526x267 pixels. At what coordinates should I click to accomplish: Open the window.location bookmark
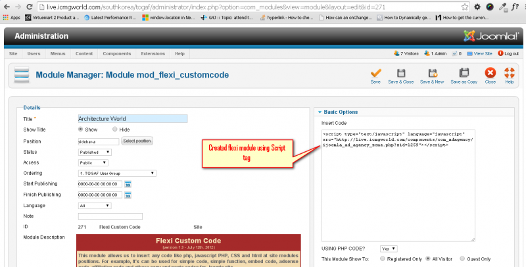pyautogui.click(x=168, y=18)
